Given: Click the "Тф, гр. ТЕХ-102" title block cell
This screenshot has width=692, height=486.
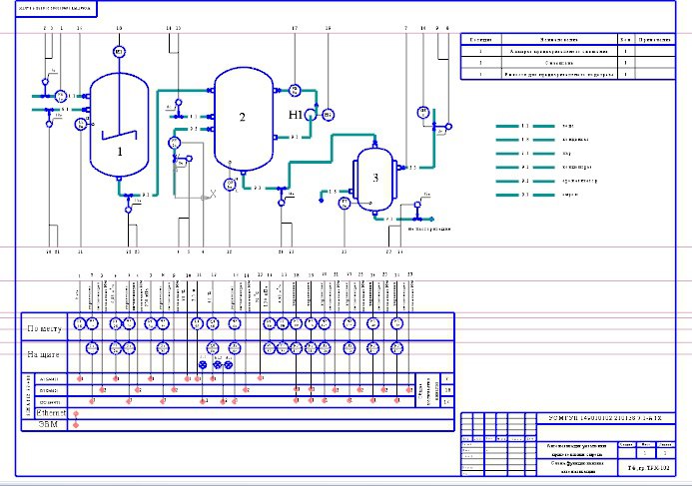Looking at the screenshot, I should (x=648, y=468).
